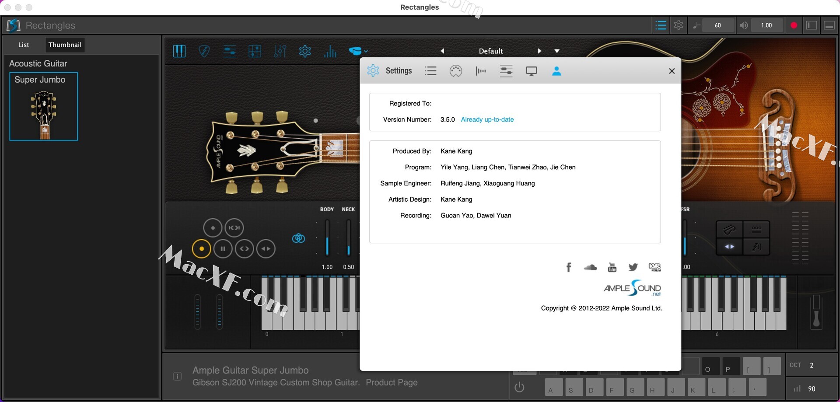Start recording with the red record button
This screenshot has height=402, width=840.
coord(794,25)
